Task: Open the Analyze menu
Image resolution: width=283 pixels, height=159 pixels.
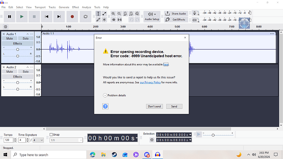Action: point(87,7)
